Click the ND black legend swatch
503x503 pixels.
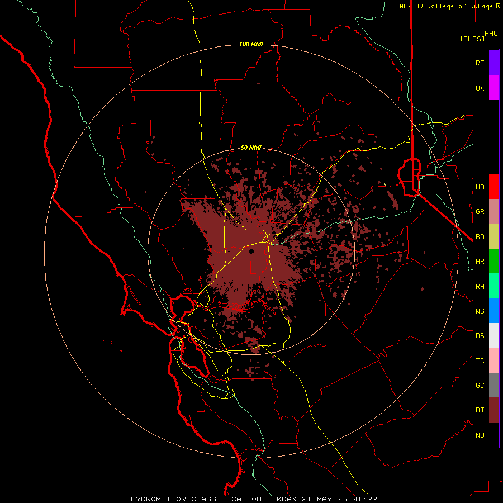point(493,435)
